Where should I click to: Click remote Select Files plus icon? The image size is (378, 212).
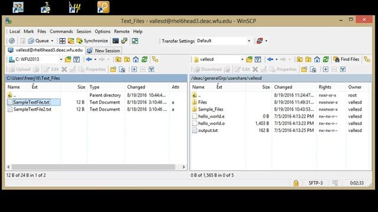point(325,69)
